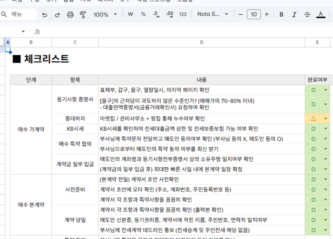This screenshot has height=239, width=333.
Task: Click the redo arrow in toolbar
Action: click(57, 14)
